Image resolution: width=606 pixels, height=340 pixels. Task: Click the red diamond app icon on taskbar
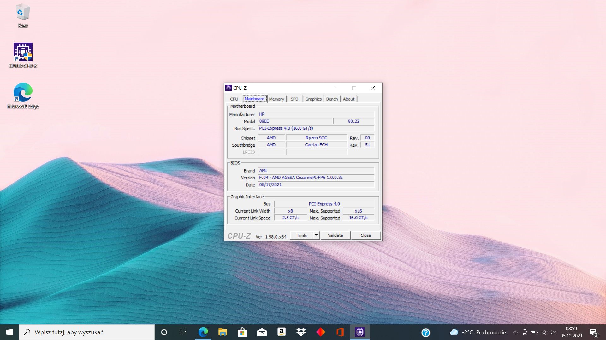(320, 332)
